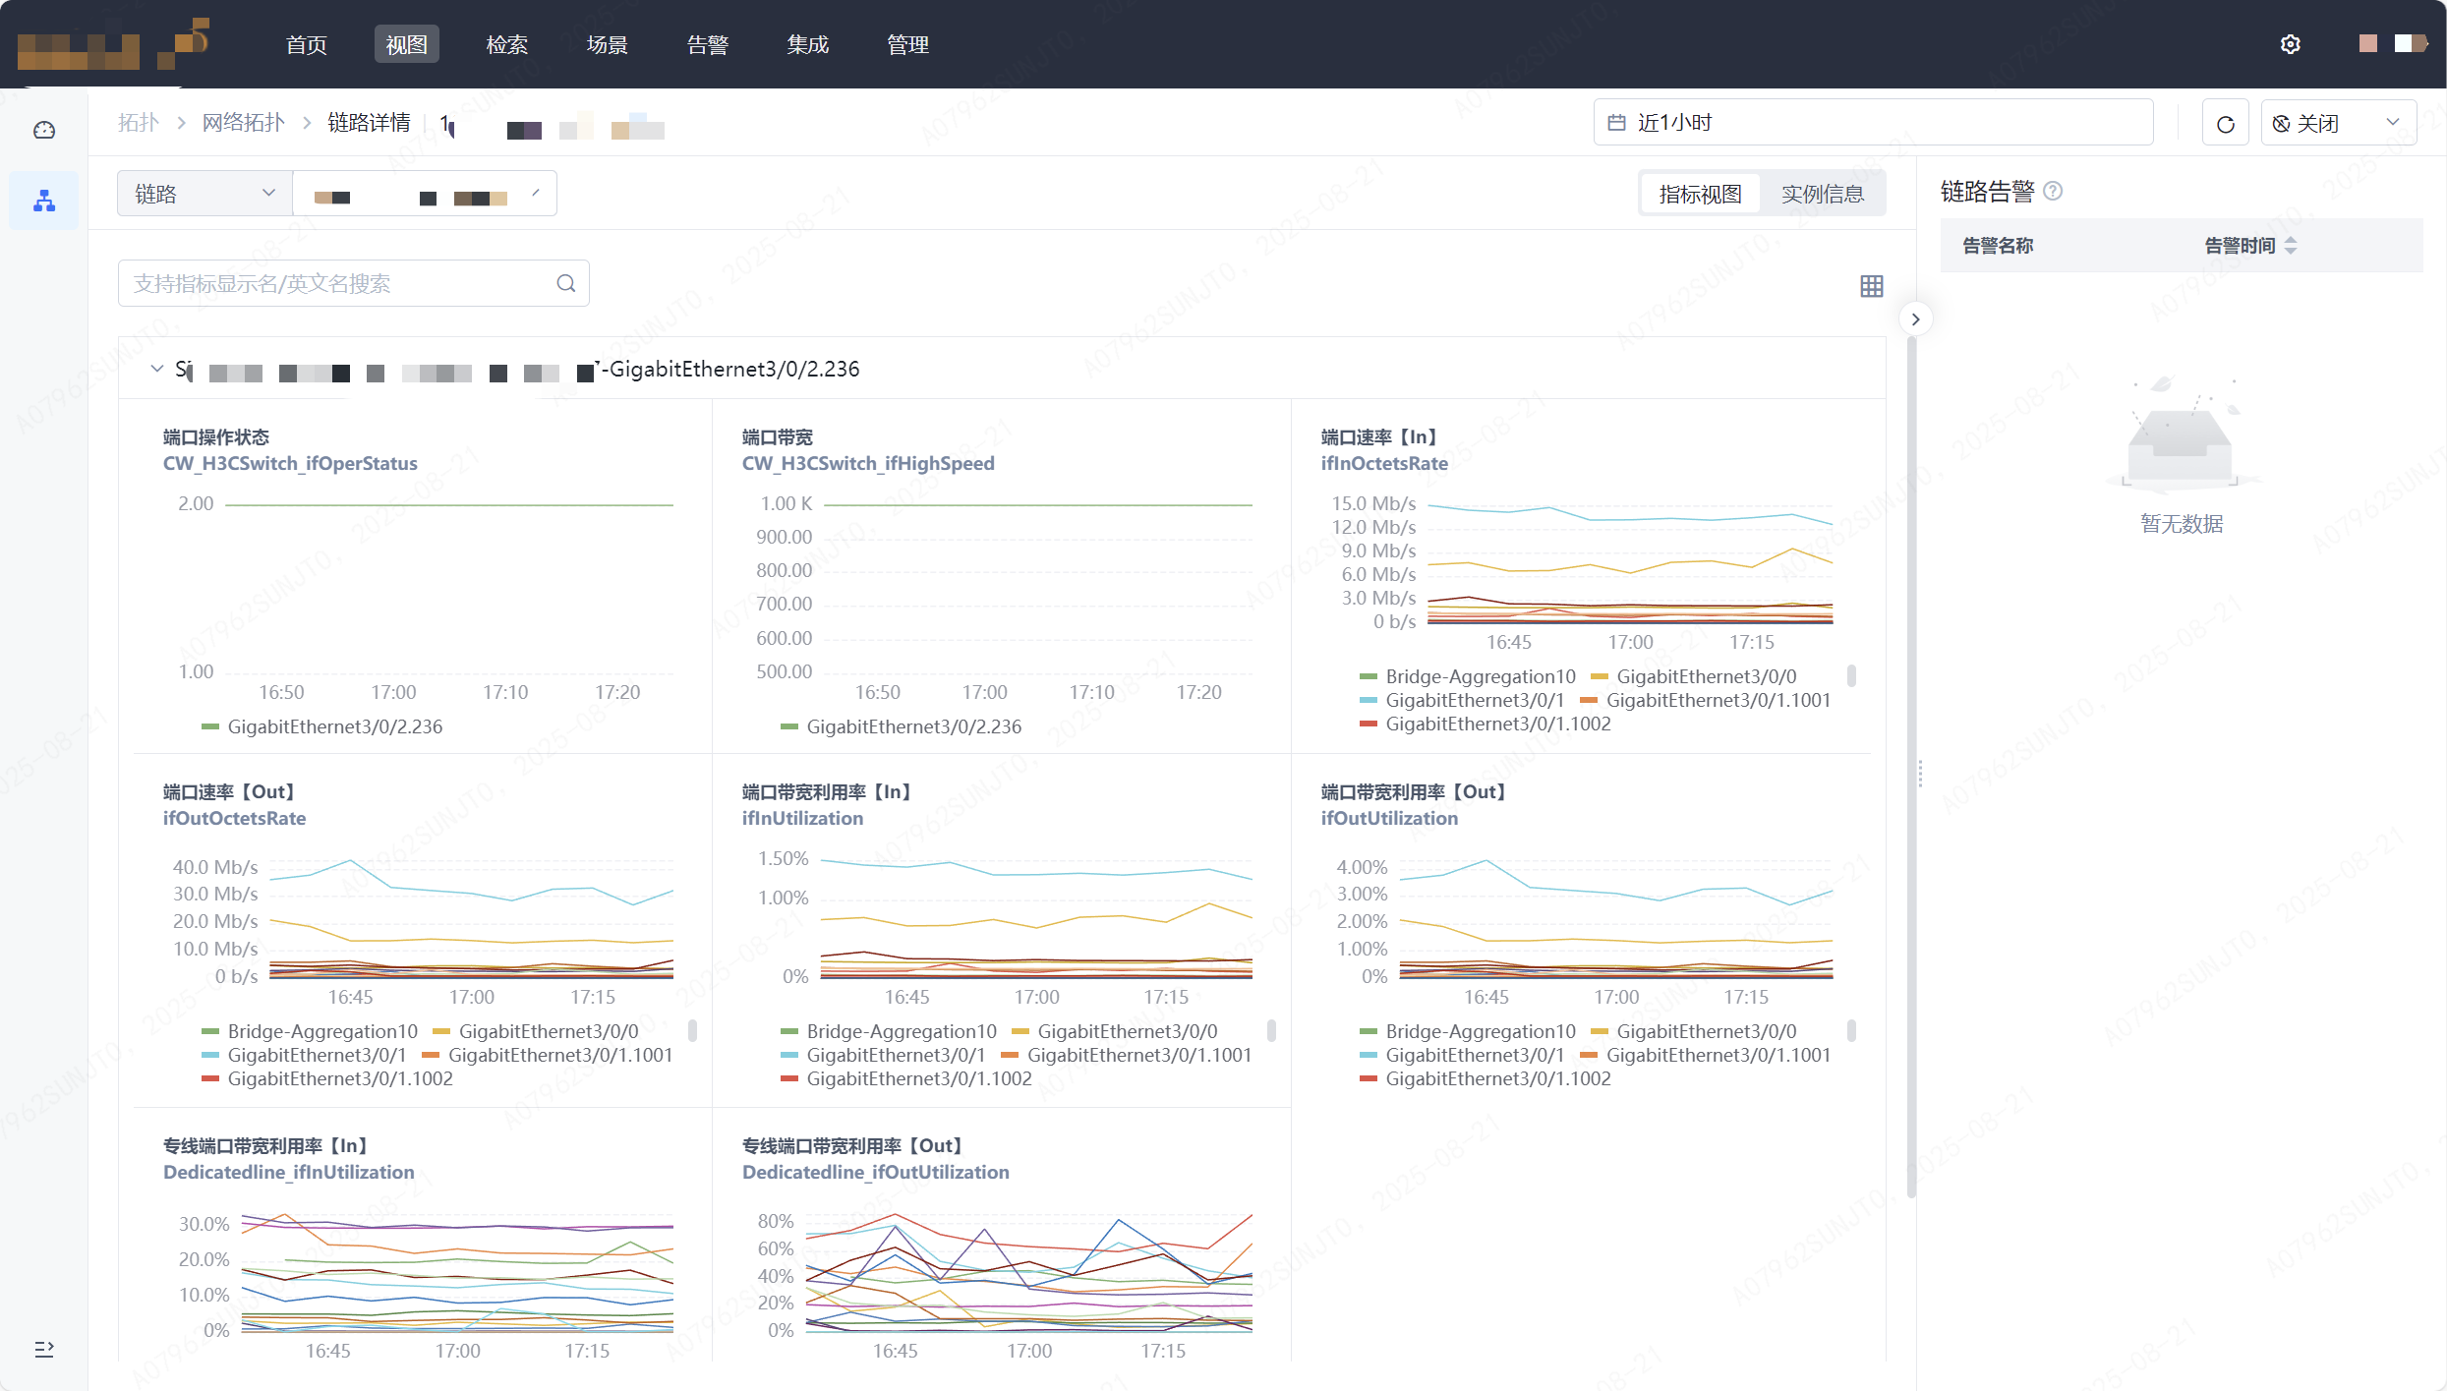The width and height of the screenshot is (2447, 1391).
Task: Open the 链路 type dropdown
Action: coord(204,194)
